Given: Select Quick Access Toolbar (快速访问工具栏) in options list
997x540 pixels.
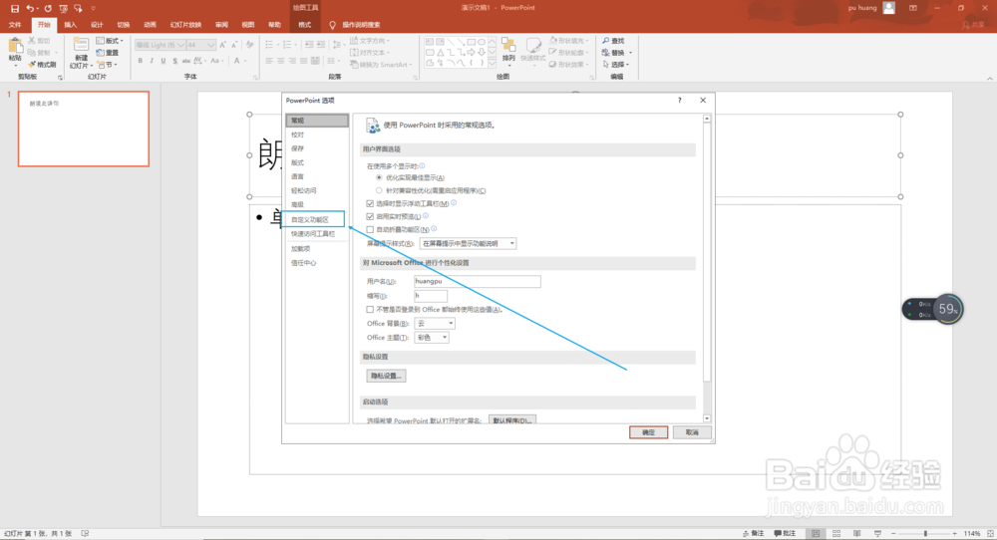Looking at the screenshot, I should [x=317, y=234].
